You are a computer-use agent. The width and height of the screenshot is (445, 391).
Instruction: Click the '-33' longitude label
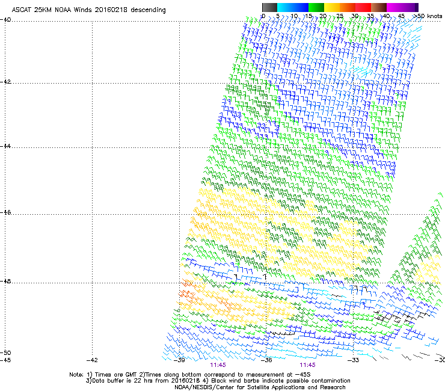tap(353, 360)
